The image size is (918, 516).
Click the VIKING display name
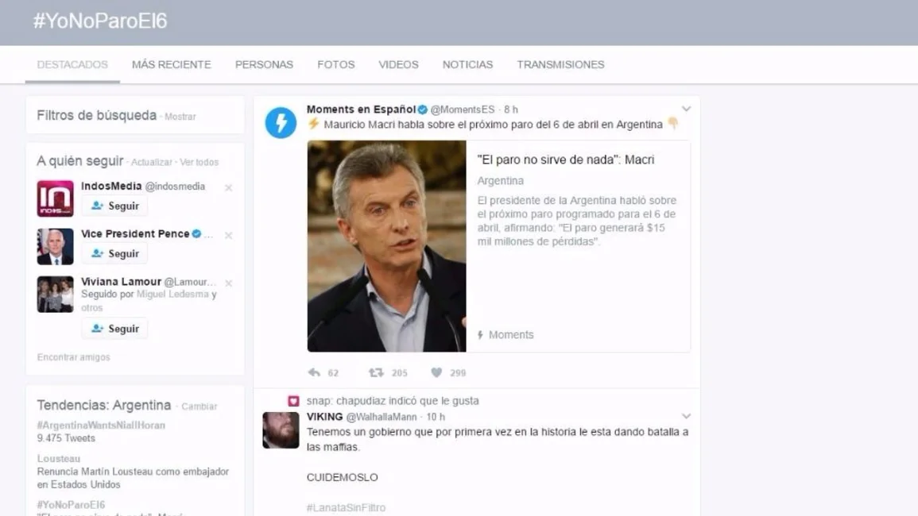(324, 417)
